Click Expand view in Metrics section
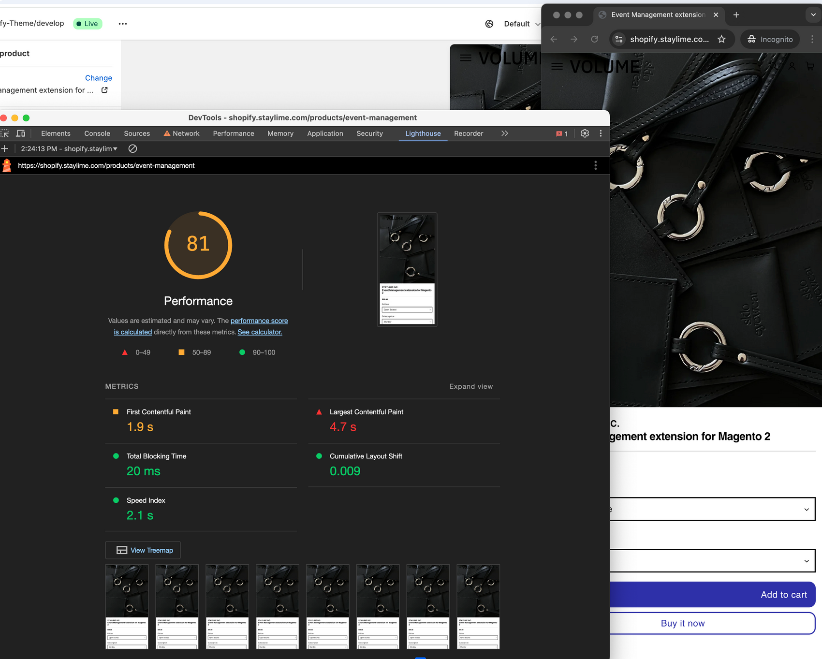The width and height of the screenshot is (822, 659). (x=471, y=386)
